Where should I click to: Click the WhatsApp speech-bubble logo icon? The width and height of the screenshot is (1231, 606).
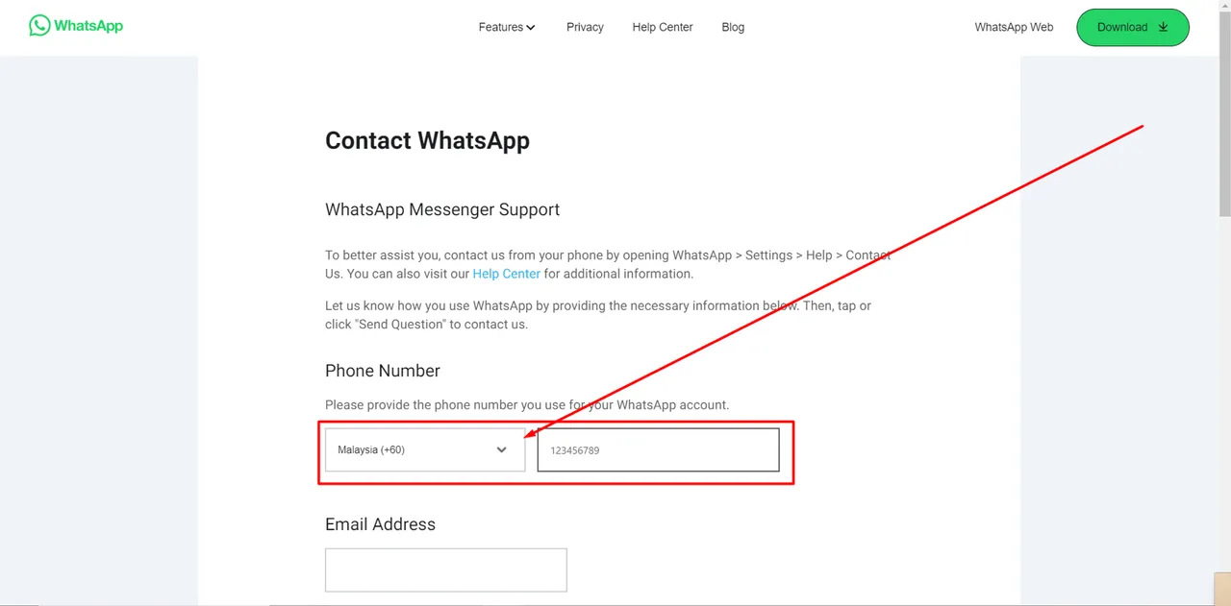[x=39, y=26]
